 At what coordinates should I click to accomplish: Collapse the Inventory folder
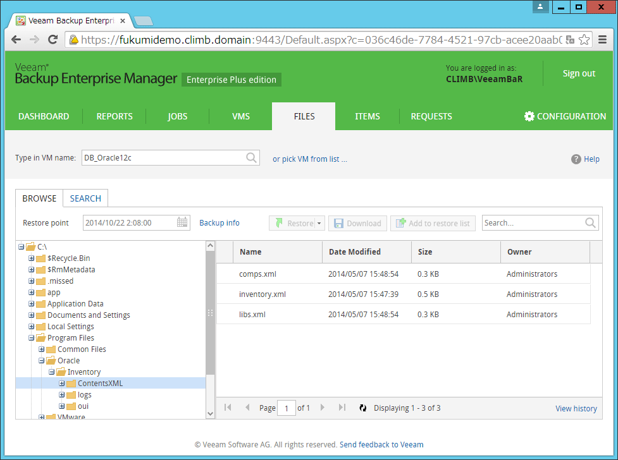(x=52, y=372)
